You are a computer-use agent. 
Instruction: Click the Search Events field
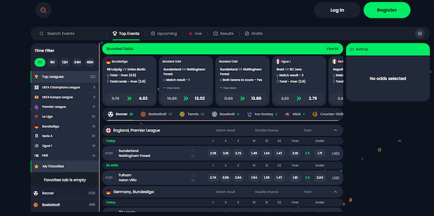click(x=69, y=33)
